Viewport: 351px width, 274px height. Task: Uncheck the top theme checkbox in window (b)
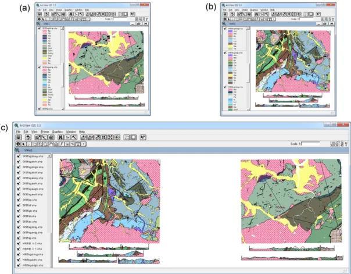pyautogui.click(x=225, y=29)
